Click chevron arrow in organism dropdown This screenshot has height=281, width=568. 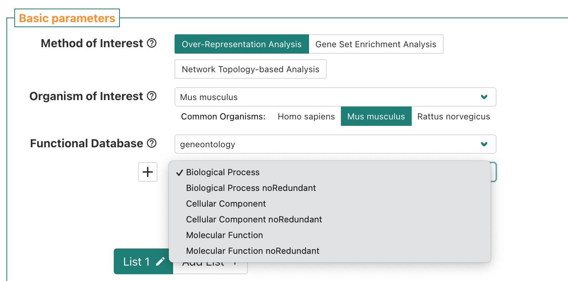tap(484, 97)
